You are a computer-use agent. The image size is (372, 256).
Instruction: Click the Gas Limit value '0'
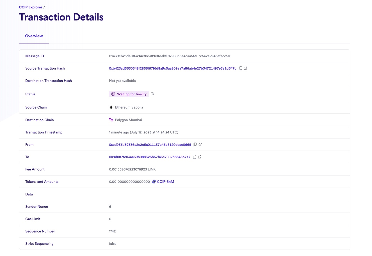[110, 219]
